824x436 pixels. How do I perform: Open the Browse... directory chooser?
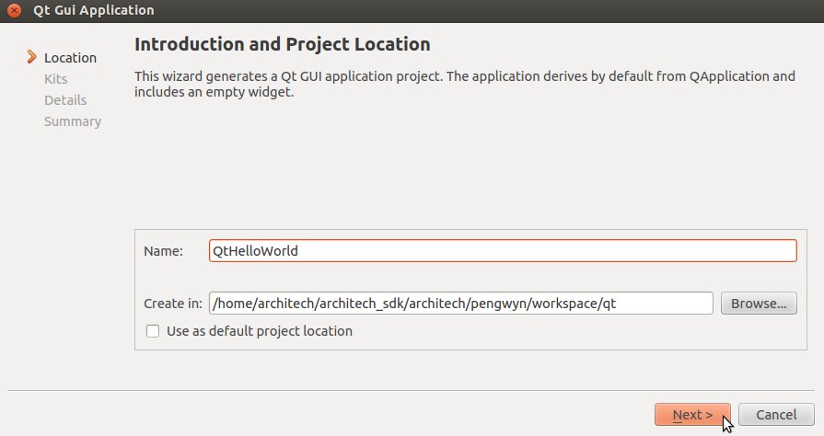click(x=759, y=304)
